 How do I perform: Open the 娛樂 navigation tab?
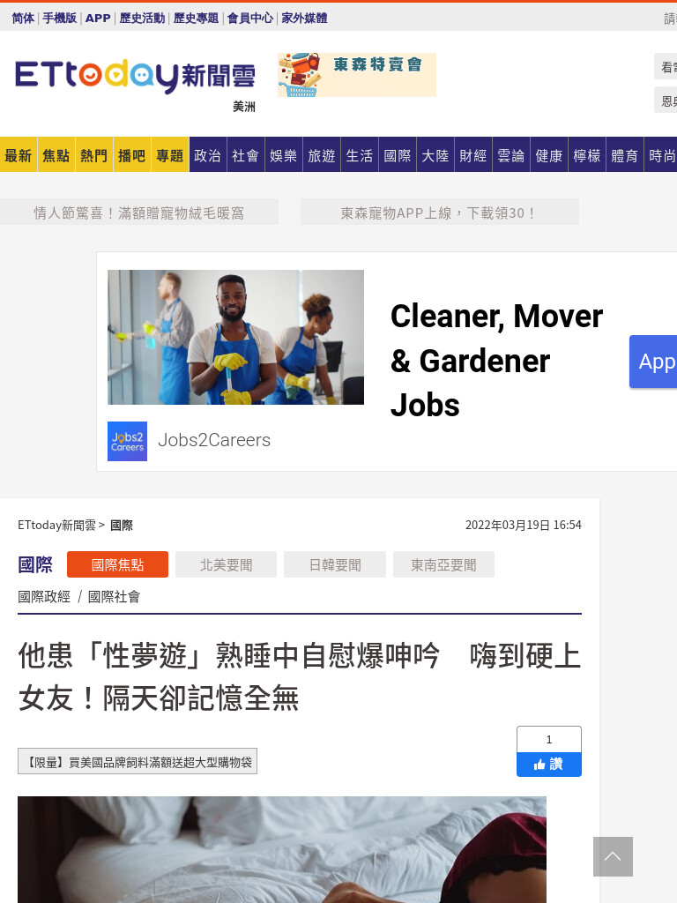pyautogui.click(x=283, y=155)
